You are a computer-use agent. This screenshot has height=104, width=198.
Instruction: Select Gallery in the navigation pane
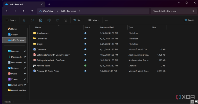click(13, 34)
